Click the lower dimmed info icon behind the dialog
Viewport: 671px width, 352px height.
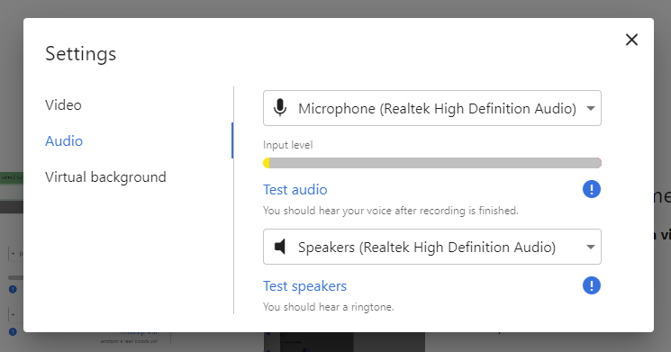point(13,332)
